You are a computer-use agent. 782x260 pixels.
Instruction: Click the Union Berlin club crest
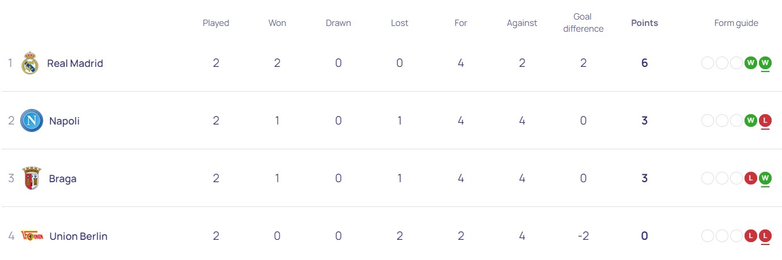tap(32, 236)
